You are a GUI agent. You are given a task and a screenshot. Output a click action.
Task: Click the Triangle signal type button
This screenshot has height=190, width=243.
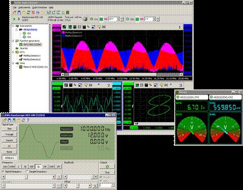pyautogui.click(x=10, y=135)
